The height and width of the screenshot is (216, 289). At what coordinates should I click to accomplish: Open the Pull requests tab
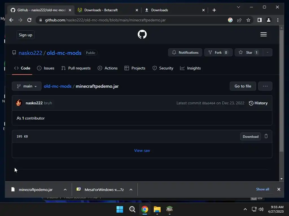pyautogui.click(x=76, y=68)
